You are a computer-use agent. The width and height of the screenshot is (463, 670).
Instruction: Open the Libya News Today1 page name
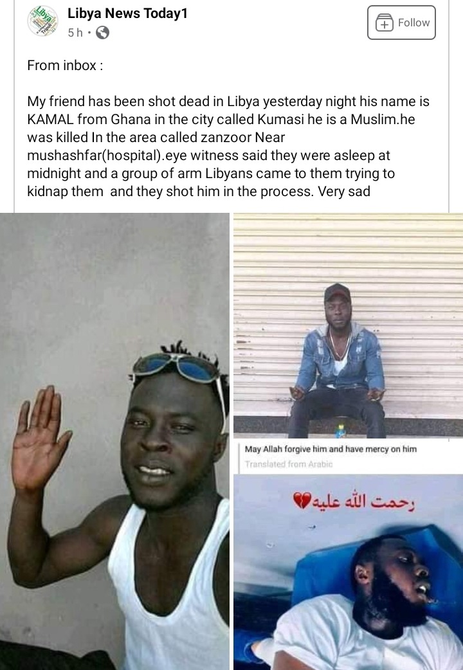[127, 14]
